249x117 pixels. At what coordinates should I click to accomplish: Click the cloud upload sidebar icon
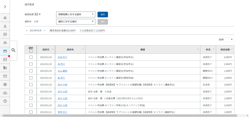tap(5, 93)
